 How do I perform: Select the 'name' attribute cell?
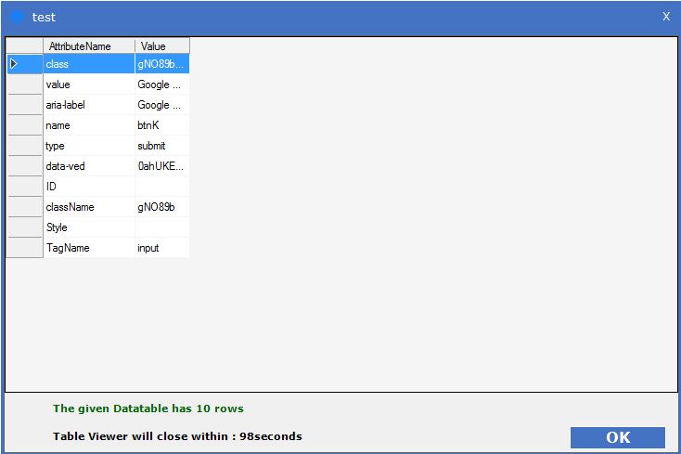(x=88, y=125)
